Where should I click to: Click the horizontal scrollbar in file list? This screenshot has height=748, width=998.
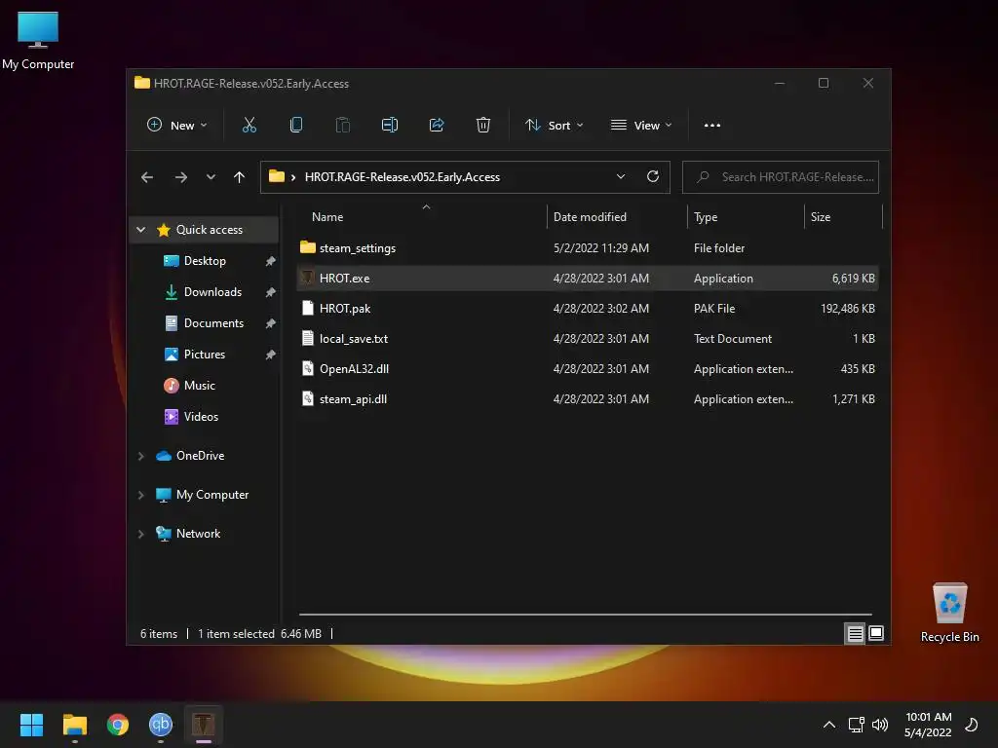pyautogui.click(x=585, y=615)
